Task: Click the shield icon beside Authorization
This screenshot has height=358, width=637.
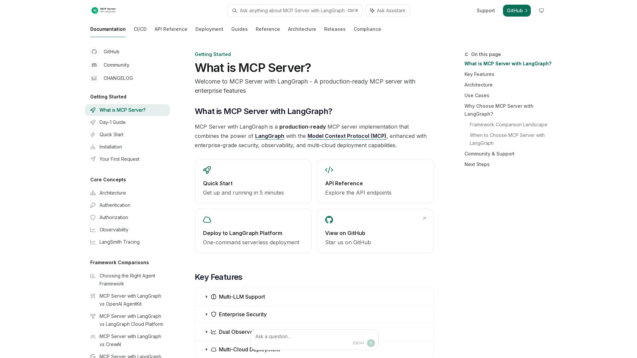Action: point(93,217)
